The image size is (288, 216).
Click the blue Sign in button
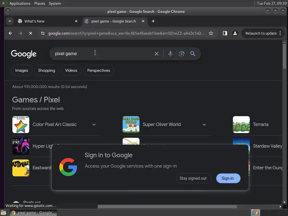pyautogui.click(x=228, y=178)
